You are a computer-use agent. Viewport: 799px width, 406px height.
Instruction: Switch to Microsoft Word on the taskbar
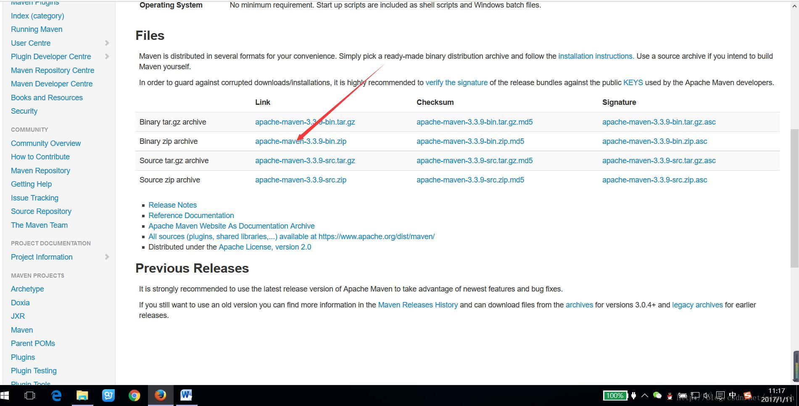pos(186,396)
